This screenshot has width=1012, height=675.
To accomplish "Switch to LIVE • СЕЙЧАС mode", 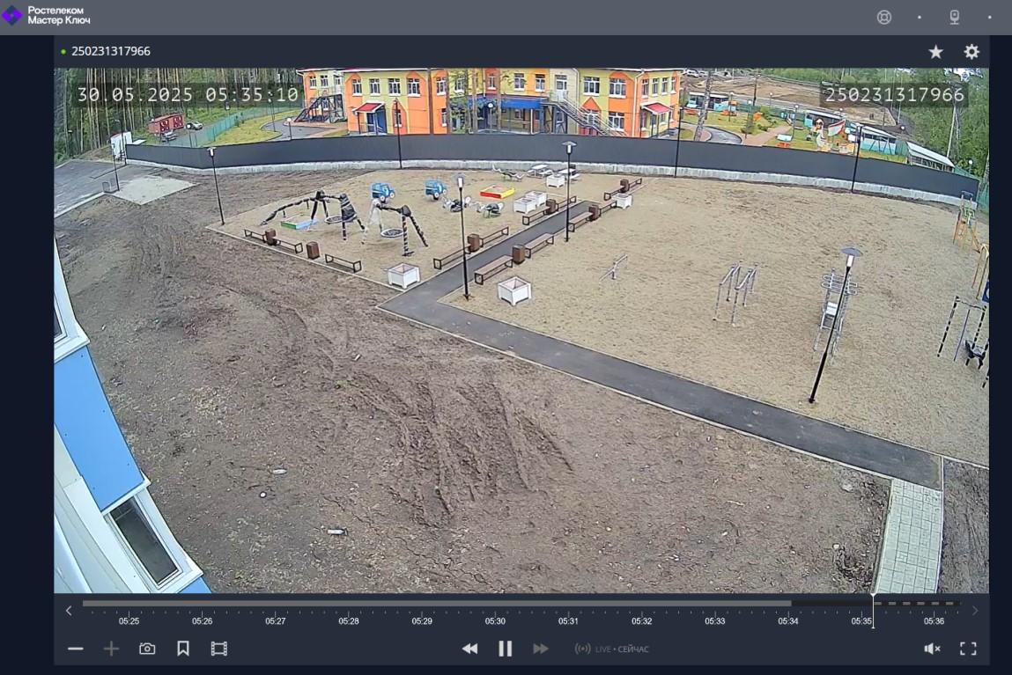I will pyautogui.click(x=612, y=649).
